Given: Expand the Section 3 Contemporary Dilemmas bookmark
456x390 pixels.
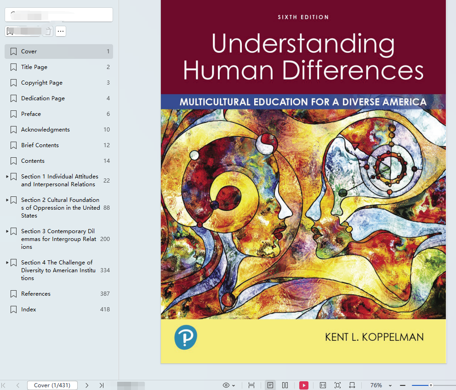Looking at the screenshot, I should (x=7, y=231).
